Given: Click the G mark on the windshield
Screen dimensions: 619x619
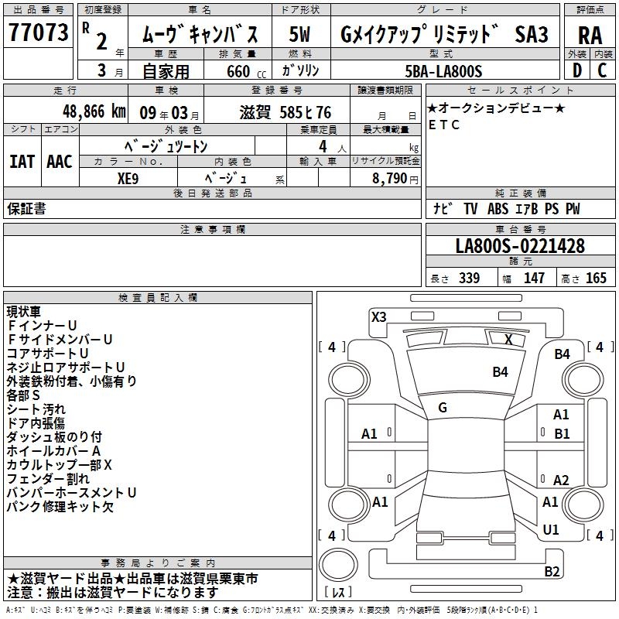Looking at the screenshot, I should coord(443,408).
